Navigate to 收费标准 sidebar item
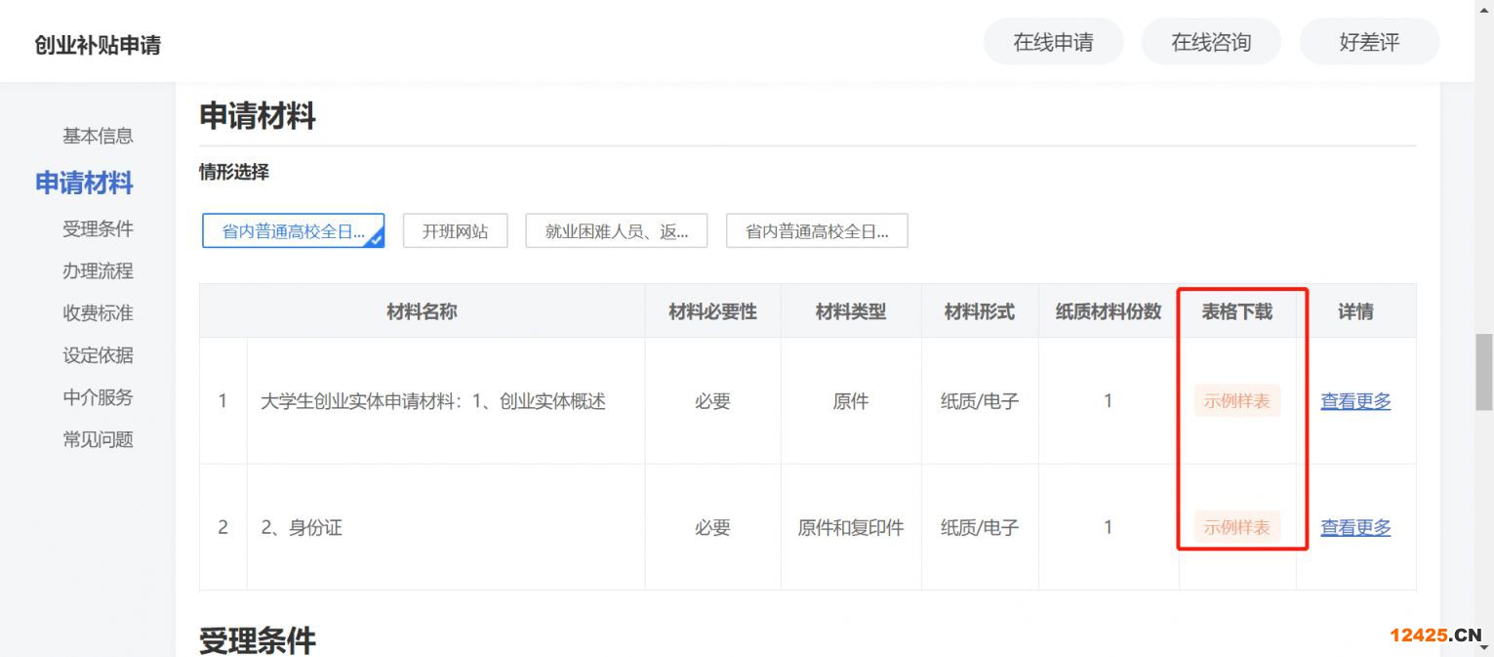Screen dimensions: 1494x657 point(98,312)
